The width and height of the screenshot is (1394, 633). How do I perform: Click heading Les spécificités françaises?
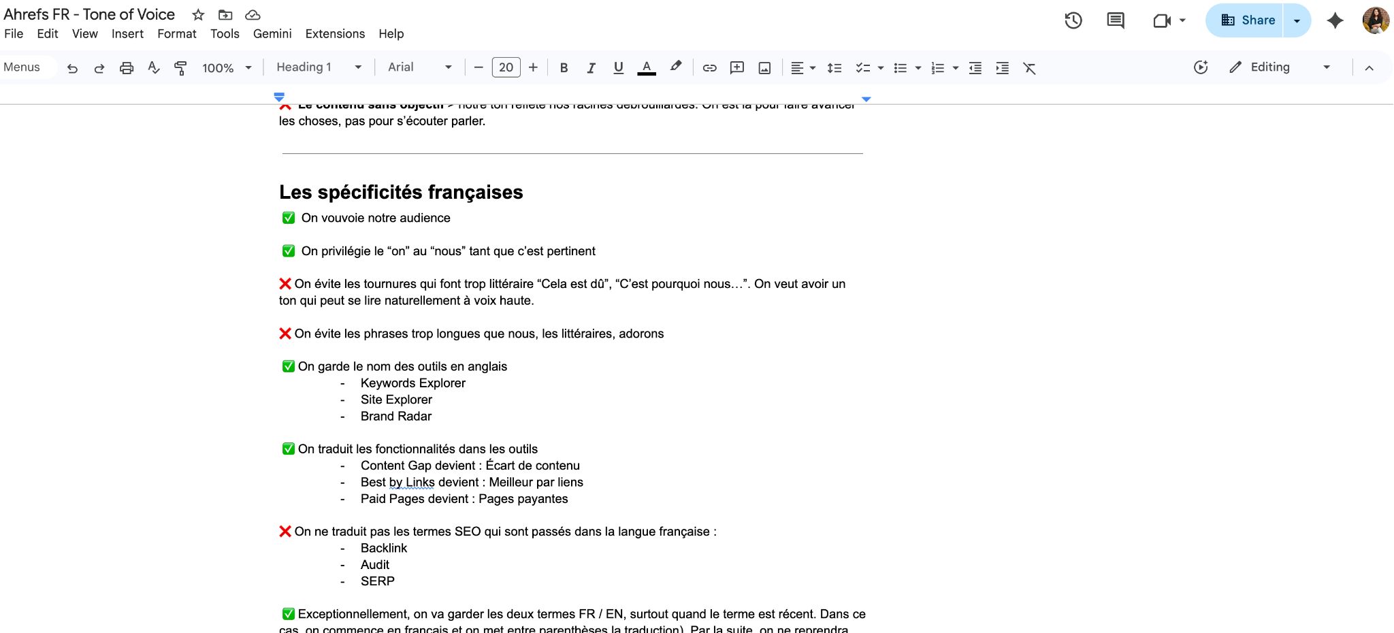click(x=401, y=193)
